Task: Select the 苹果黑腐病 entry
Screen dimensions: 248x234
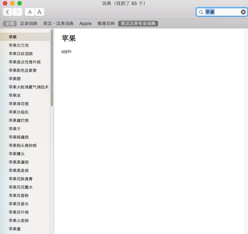Action: click(x=25, y=162)
